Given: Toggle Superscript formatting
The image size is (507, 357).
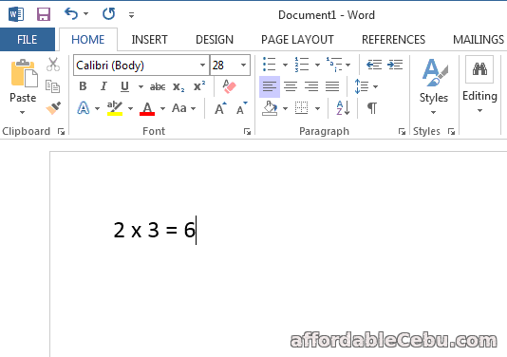Looking at the screenshot, I should (x=199, y=86).
